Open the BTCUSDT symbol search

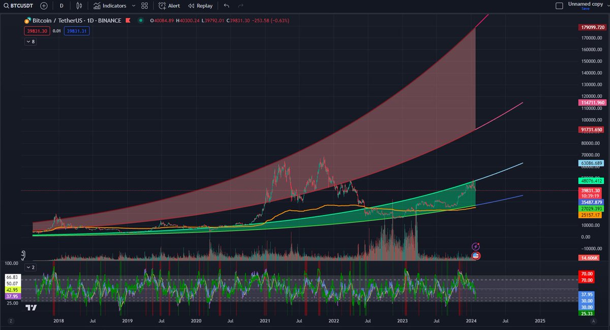[18, 6]
